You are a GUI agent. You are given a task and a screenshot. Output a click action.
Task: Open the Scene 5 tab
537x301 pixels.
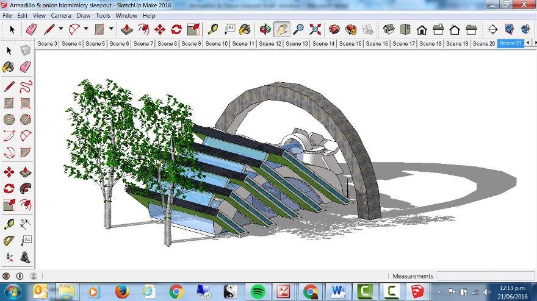point(95,44)
